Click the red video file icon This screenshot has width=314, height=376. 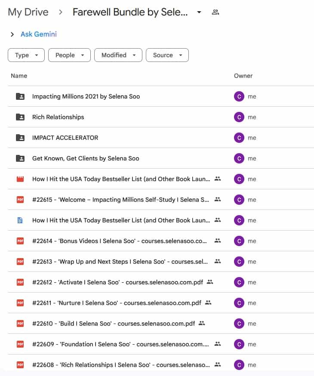[x=20, y=179]
